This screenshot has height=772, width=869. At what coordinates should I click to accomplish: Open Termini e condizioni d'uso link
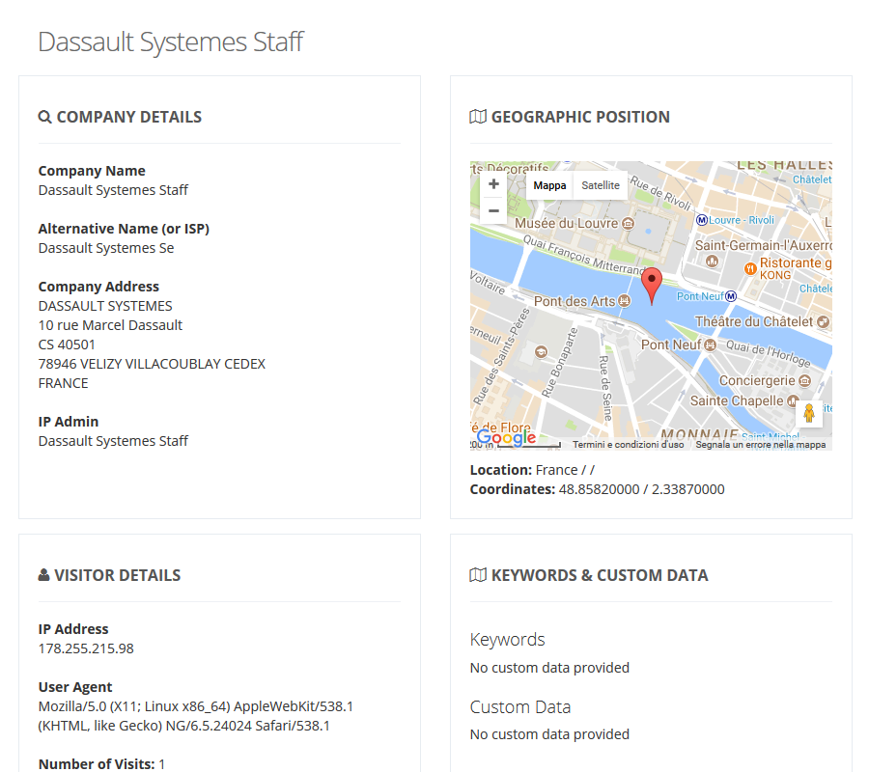(629, 444)
